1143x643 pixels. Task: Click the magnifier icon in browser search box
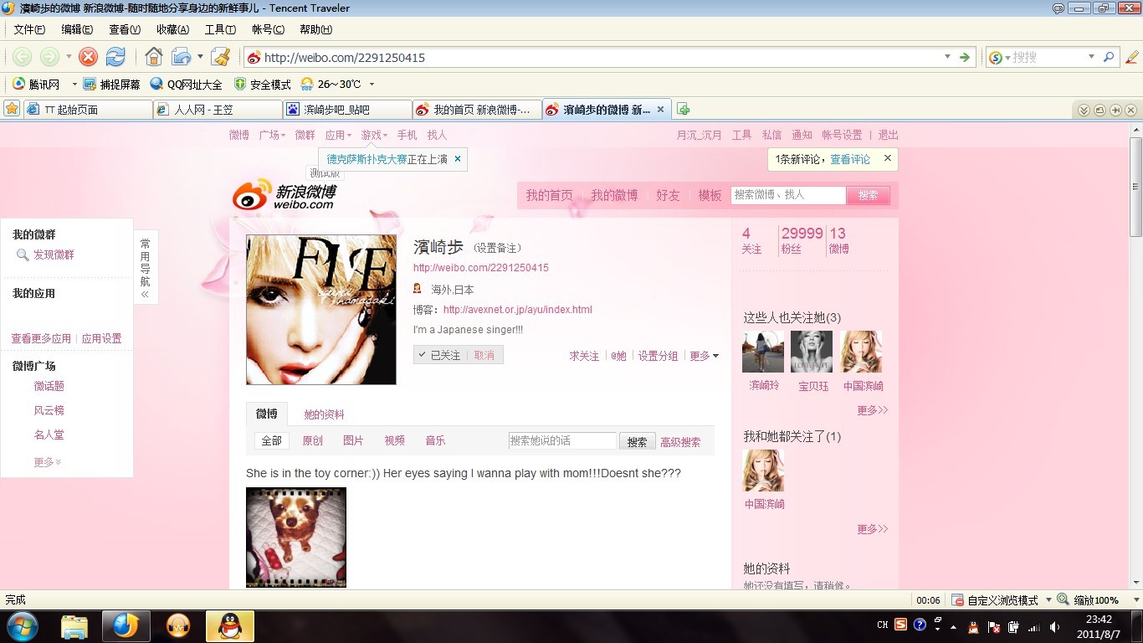pyautogui.click(x=1109, y=57)
